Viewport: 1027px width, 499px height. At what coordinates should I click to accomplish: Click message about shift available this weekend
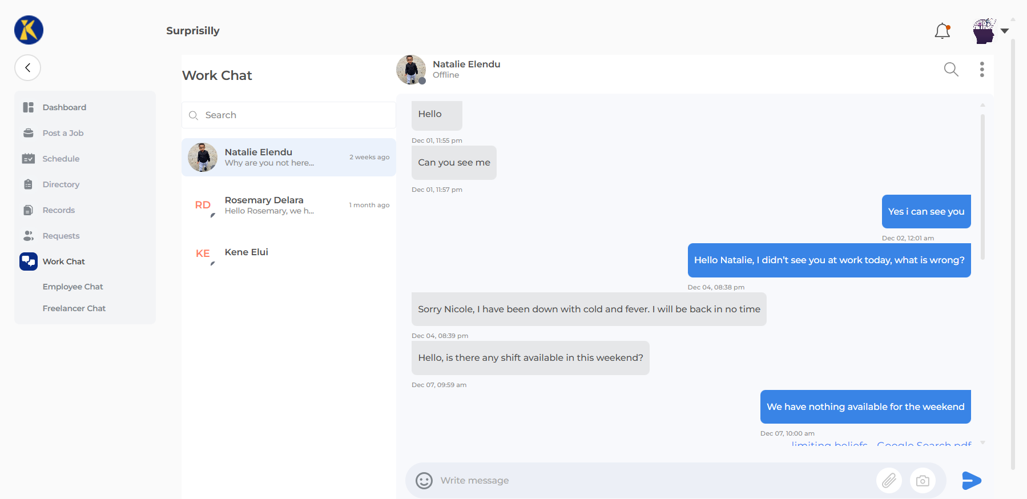[x=530, y=358]
